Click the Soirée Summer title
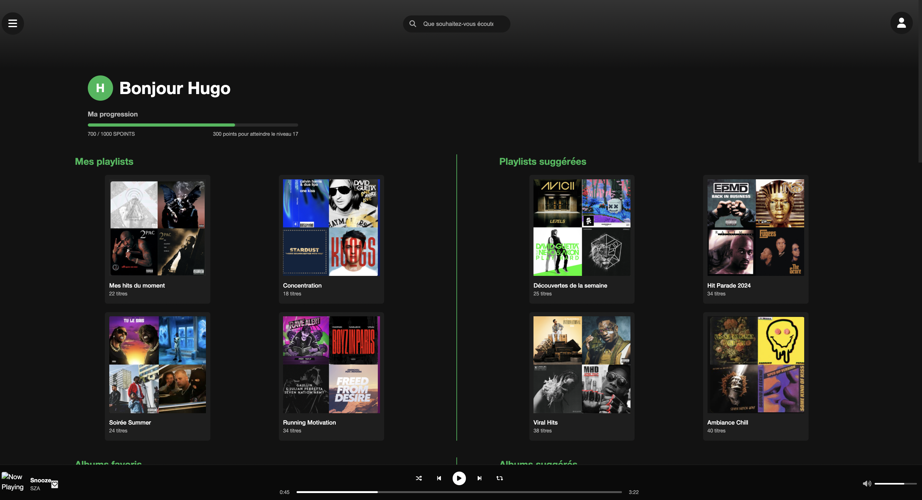Screen dimensions: 922x500 pyautogui.click(x=130, y=422)
